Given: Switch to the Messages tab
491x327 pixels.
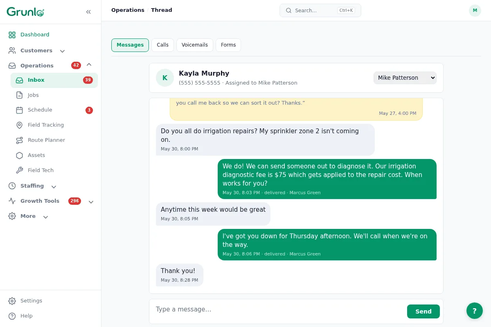Looking at the screenshot, I should click(x=130, y=45).
